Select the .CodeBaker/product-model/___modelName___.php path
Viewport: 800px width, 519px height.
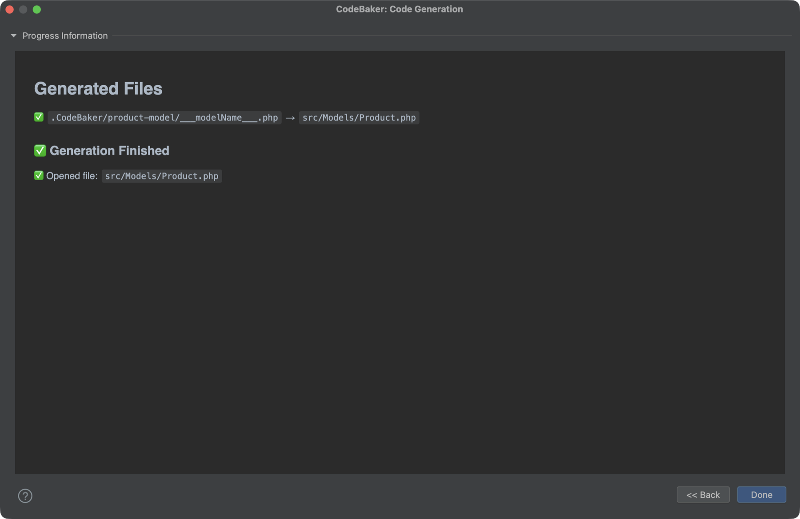(164, 118)
